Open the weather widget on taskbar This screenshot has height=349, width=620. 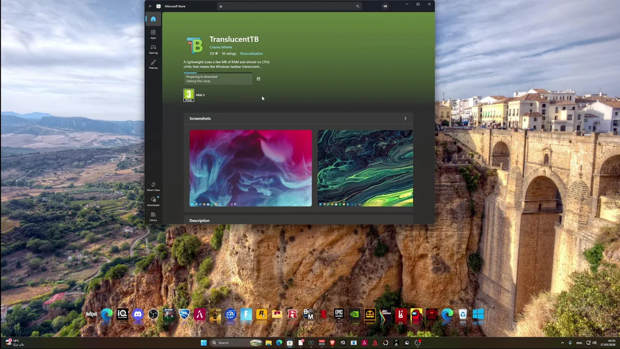pyautogui.click(x=15, y=343)
